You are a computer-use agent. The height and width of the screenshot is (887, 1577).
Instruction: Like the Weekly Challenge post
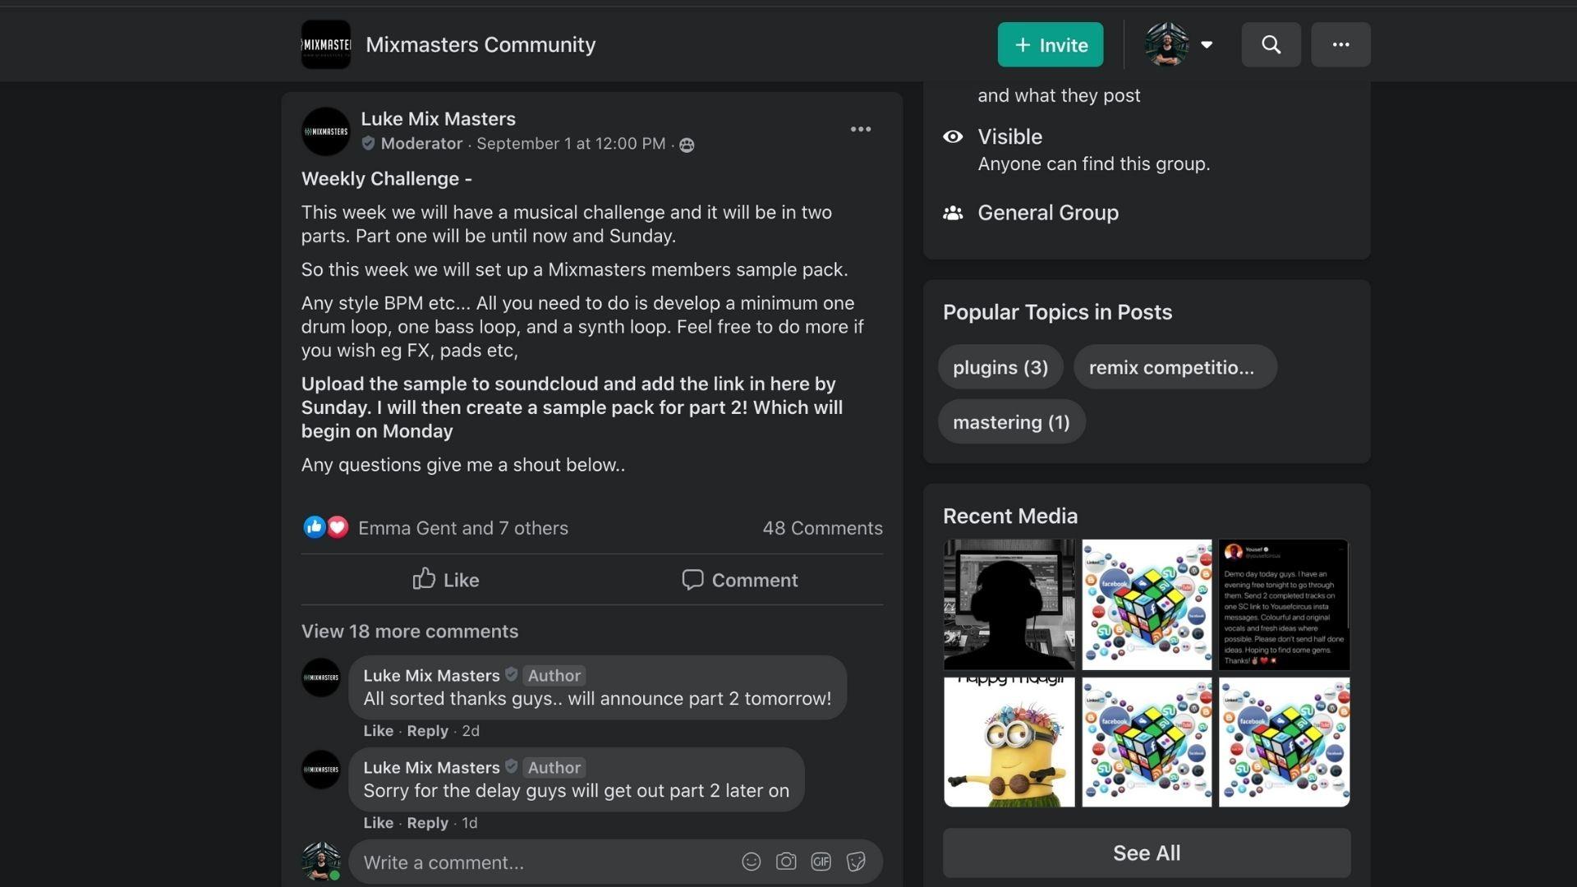446,580
